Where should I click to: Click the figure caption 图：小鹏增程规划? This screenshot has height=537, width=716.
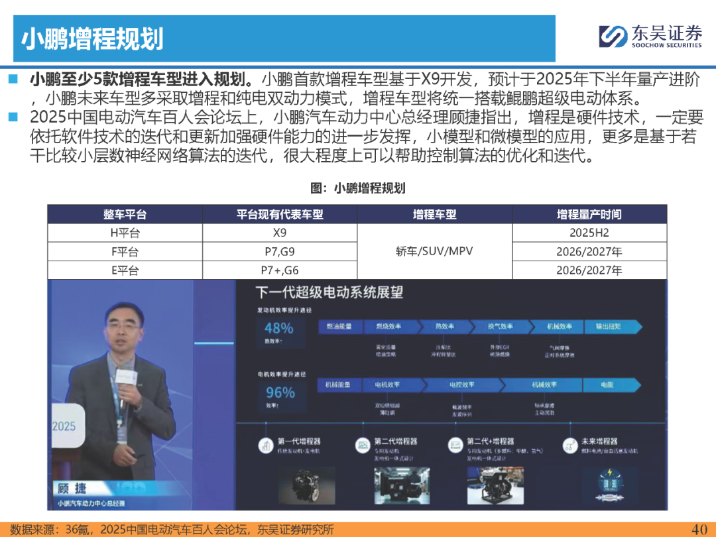(x=357, y=188)
